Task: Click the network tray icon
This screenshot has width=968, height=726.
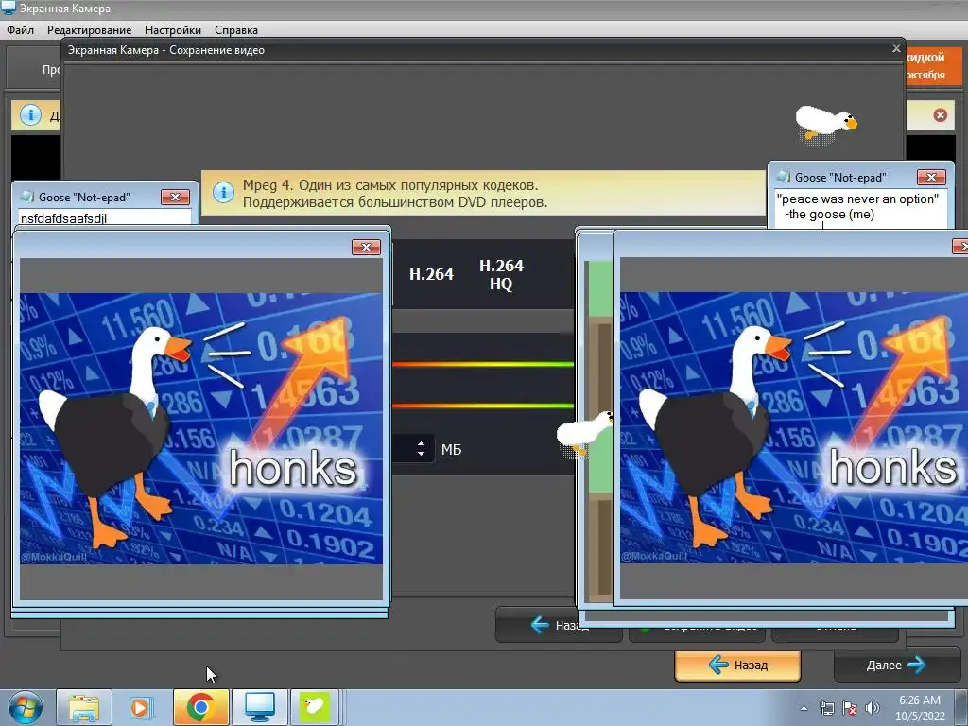Action: coord(826,708)
